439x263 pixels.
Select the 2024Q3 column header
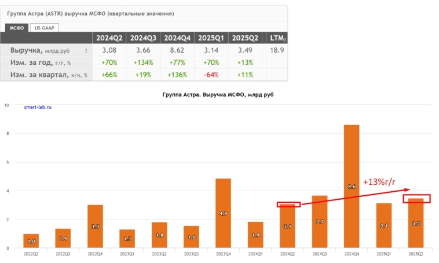(143, 38)
